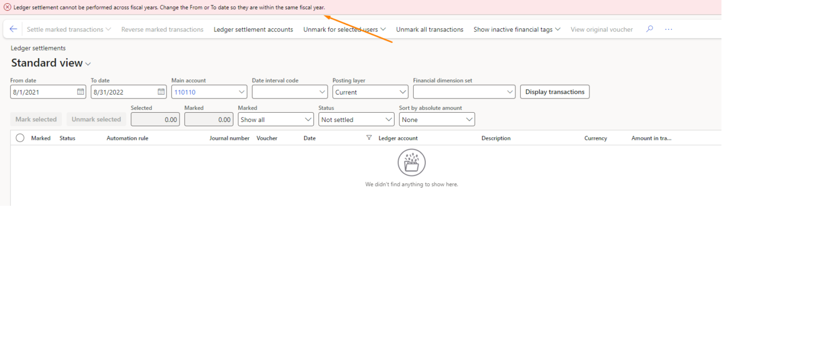The image size is (836, 338).
Task: Click the Display transactions button
Action: pyautogui.click(x=555, y=92)
